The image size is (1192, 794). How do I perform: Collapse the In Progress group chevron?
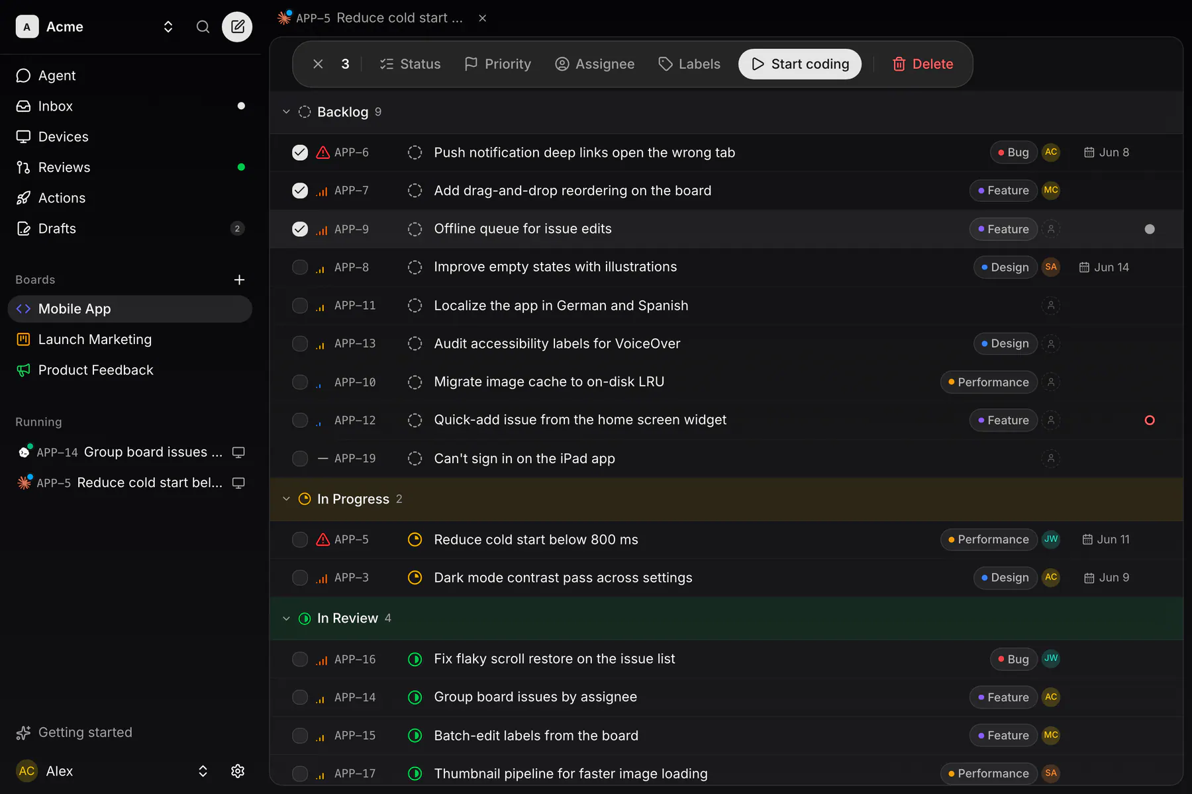point(286,499)
